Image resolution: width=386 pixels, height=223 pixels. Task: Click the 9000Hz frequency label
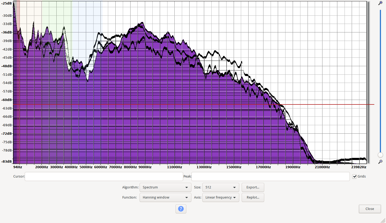click(x=145, y=167)
